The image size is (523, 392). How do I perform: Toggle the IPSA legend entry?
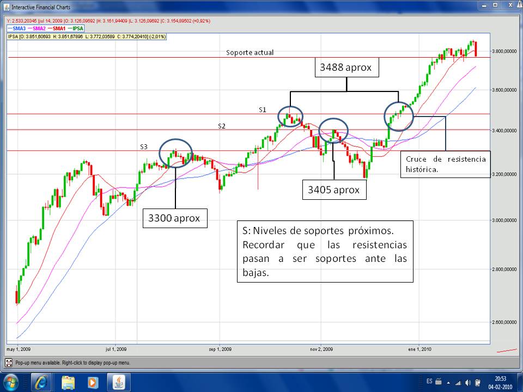click(x=75, y=29)
